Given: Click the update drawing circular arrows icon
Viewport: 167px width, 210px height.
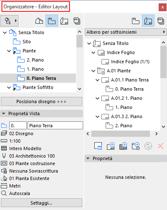Looking at the screenshot, I should tap(148, 146).
